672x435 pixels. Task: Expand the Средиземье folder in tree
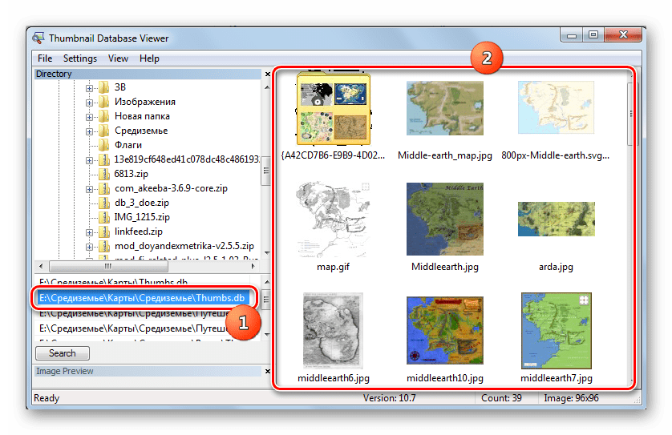[x=90, y=131]
